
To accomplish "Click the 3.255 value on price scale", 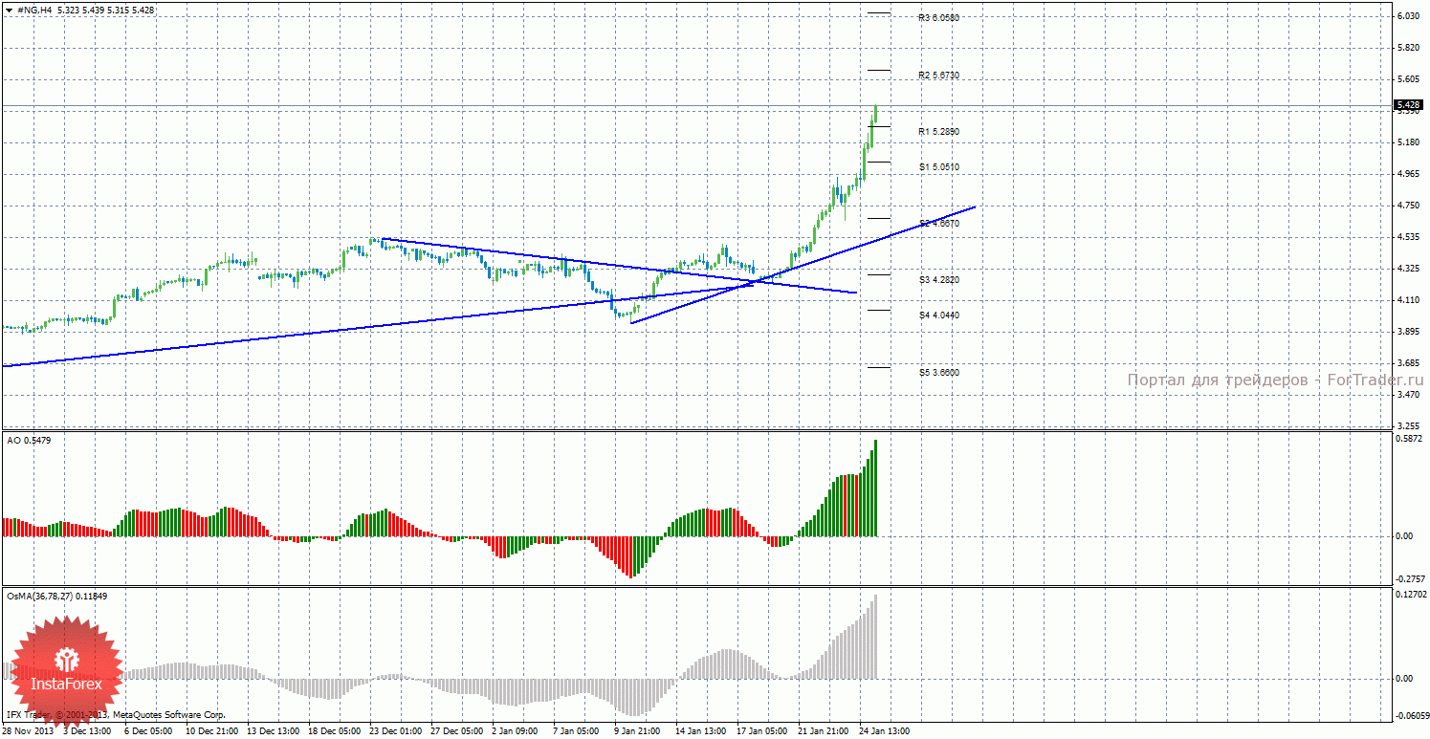I will tap(1407, 425).
